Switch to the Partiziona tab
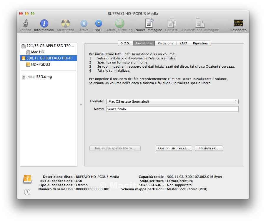 165,43
